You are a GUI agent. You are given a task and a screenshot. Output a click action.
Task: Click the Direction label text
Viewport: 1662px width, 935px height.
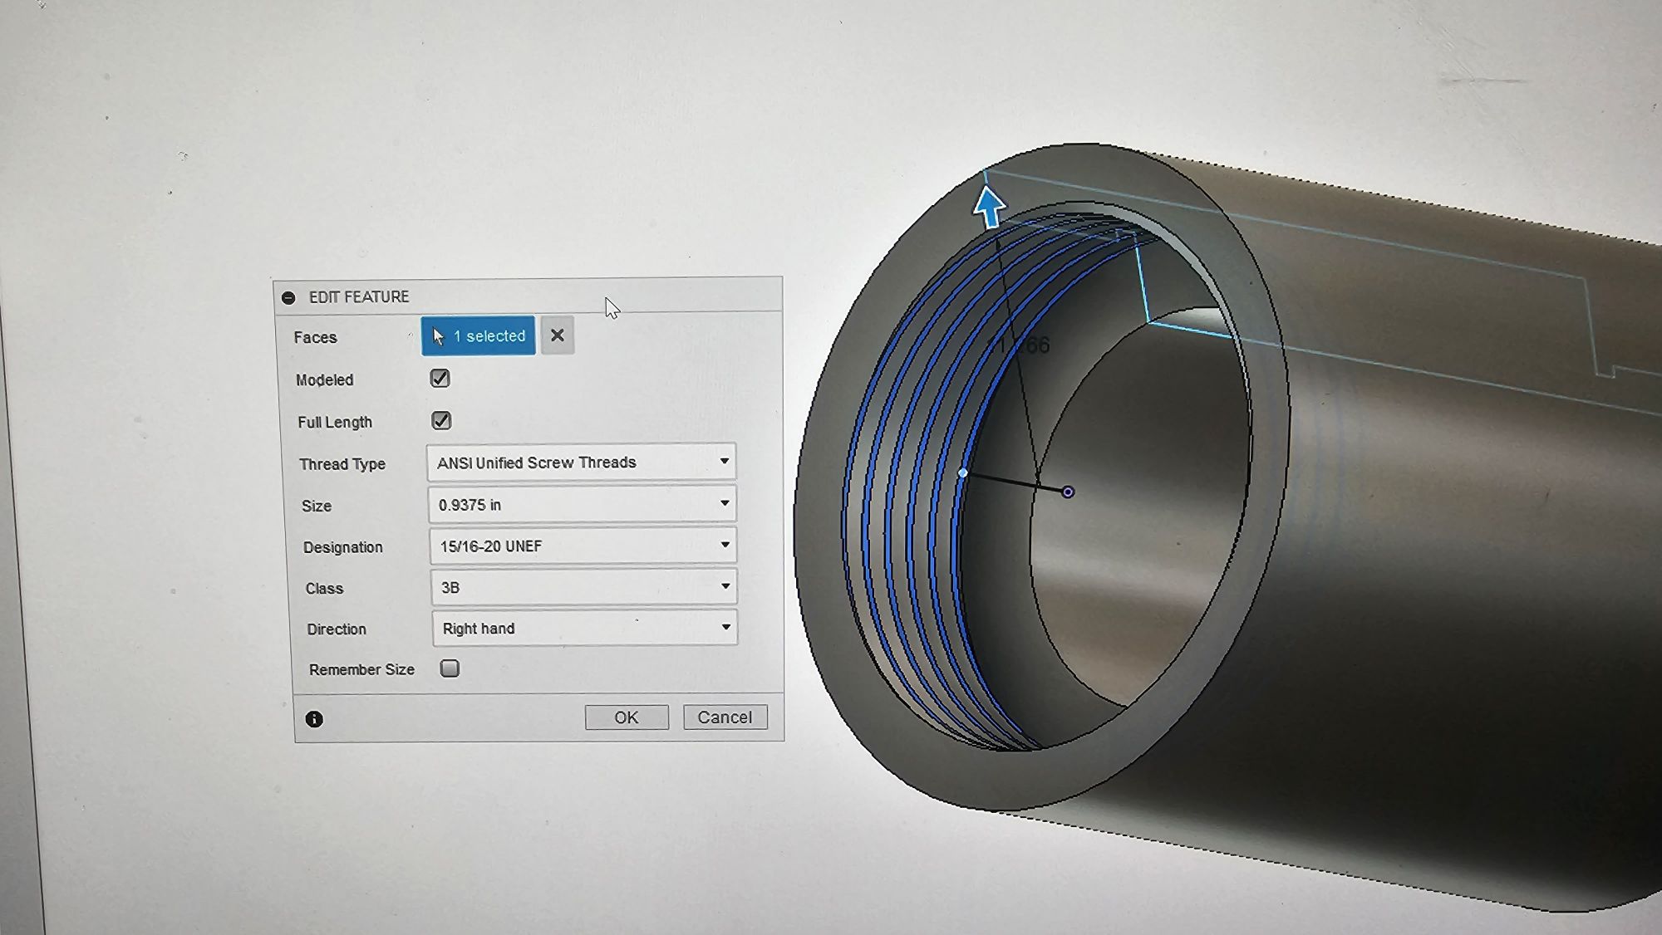337,629
